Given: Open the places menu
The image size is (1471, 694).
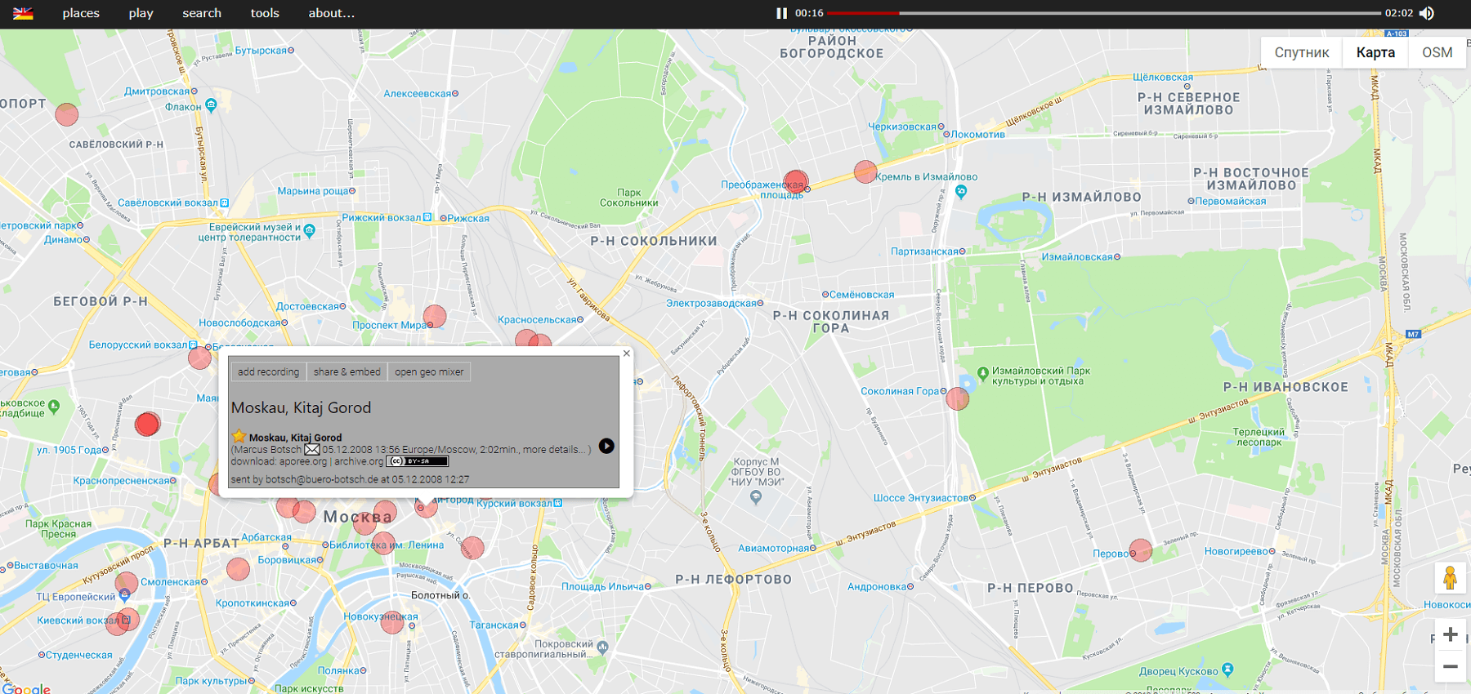Looking at the screenshot, I should coord(81,13).
